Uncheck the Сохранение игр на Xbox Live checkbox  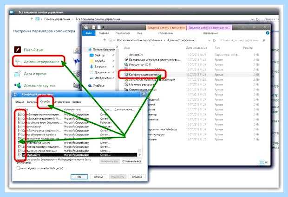point(20,151)
